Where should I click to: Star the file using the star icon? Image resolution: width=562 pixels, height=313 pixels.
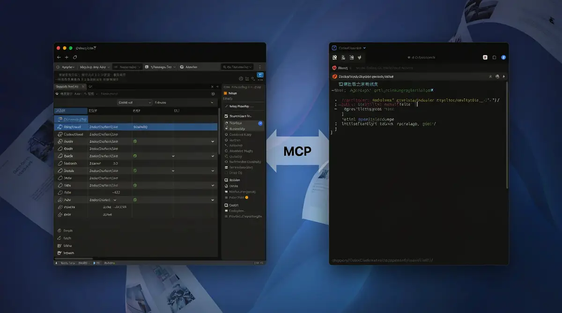click(490, 76)
